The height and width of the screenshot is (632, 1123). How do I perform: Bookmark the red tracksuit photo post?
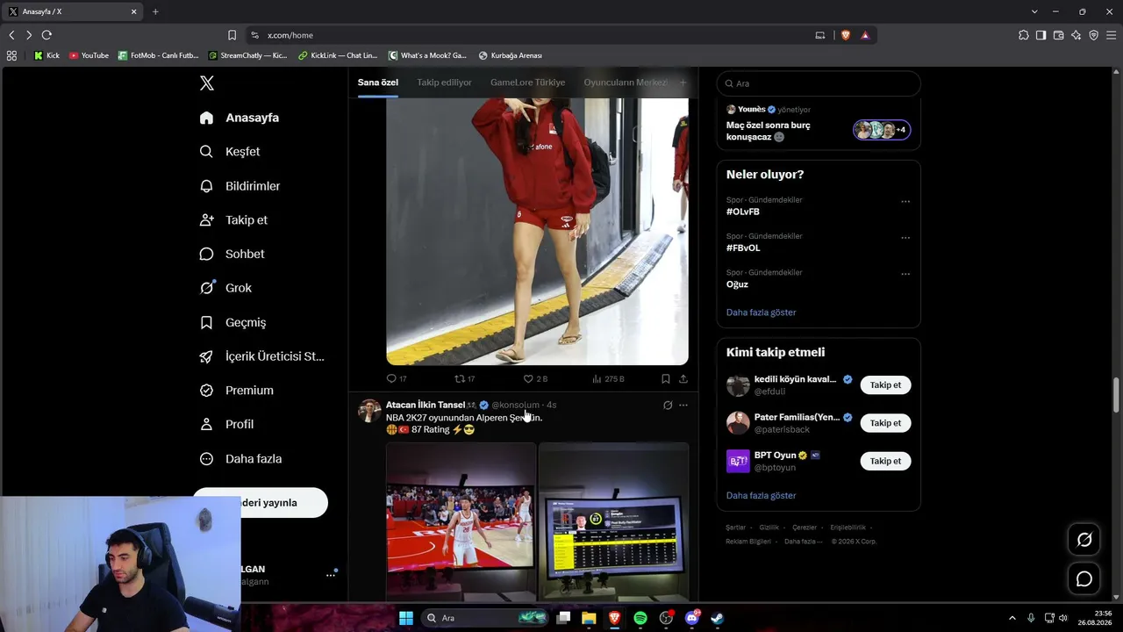click(x=666, y=379)
